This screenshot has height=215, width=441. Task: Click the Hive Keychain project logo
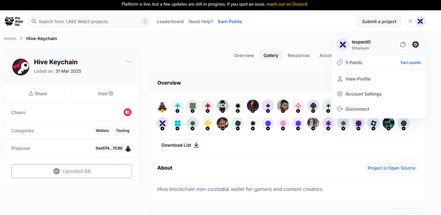tap(21, 67)
